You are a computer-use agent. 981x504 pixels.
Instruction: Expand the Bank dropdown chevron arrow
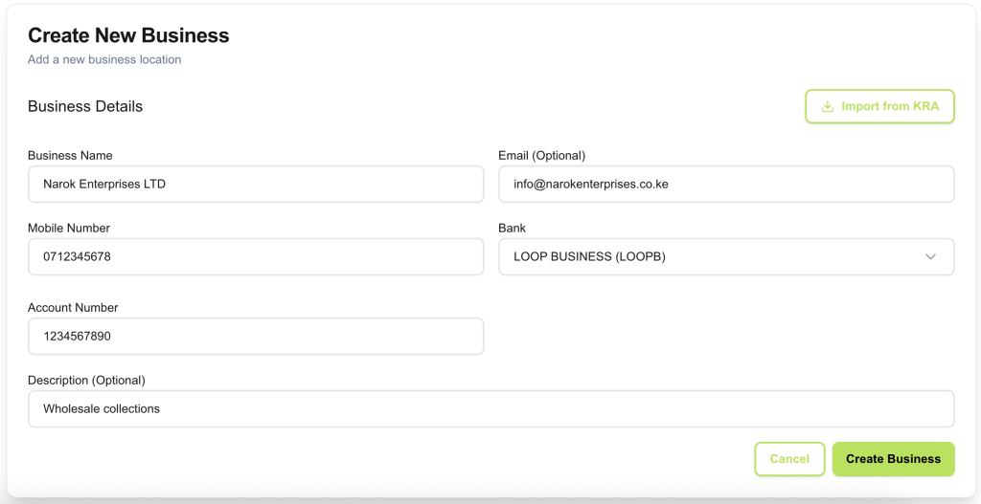click(x=930, y=256)
